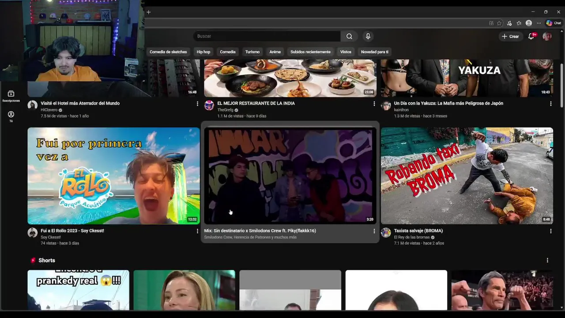
Task: Open a new browser tab with plus
Action: tap(149, 12)
